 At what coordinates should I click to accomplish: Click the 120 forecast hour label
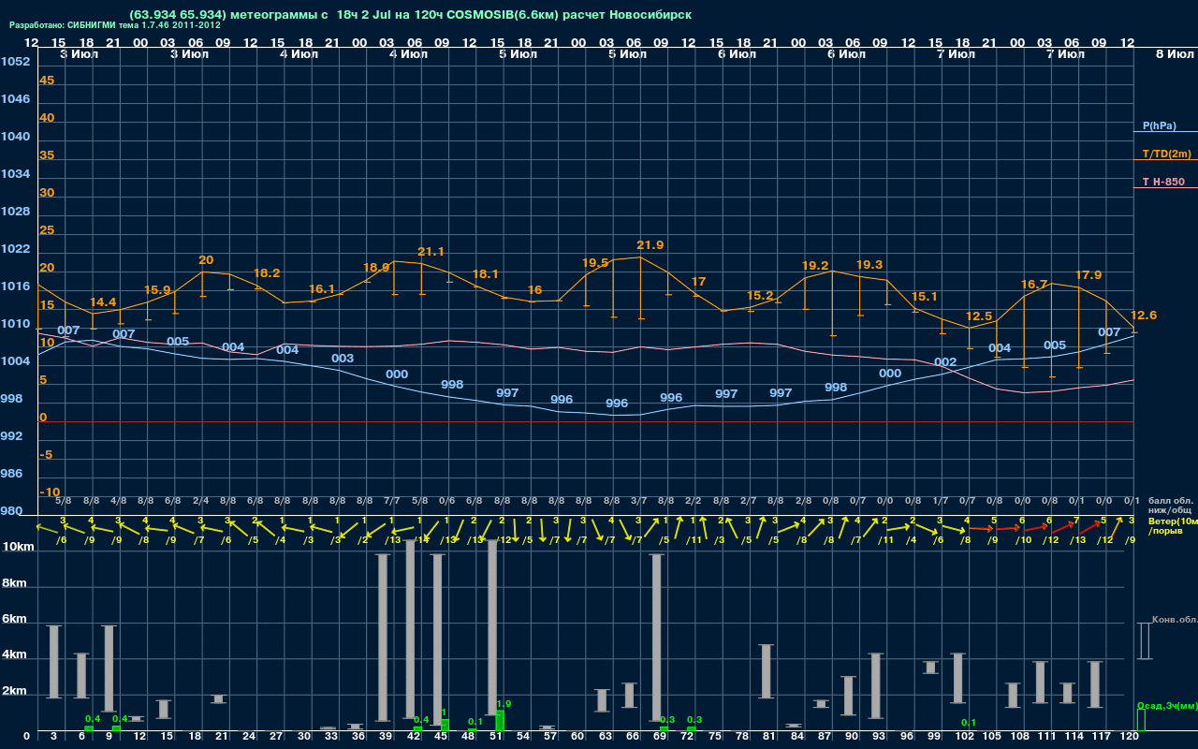tap(1130, 738)
